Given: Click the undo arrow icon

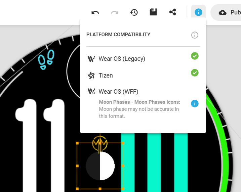Looking at the screenshot, I should [x=95, y=12].
